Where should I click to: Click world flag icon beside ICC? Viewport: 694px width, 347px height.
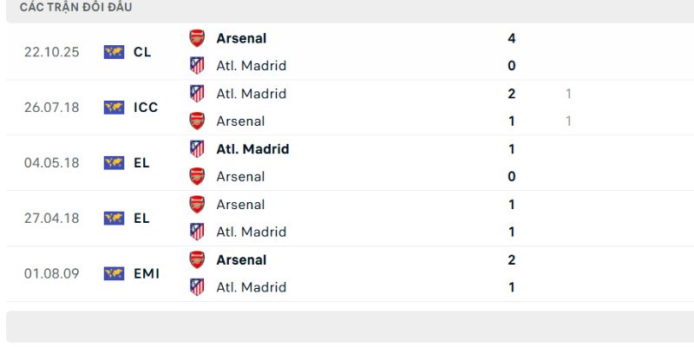pyautogui.click(x=114, y=108)
